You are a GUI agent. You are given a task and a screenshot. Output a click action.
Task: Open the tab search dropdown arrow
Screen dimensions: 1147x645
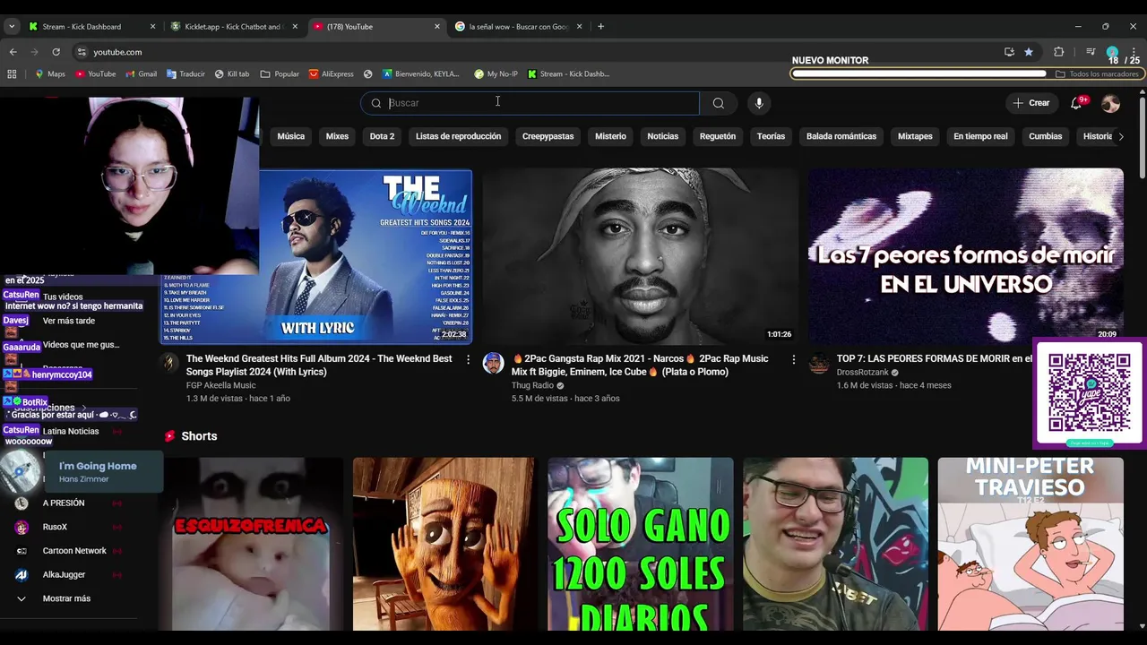click(12, 26)
